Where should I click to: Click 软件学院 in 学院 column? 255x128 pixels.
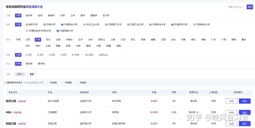pyautogui.click(x=117, y=101)
